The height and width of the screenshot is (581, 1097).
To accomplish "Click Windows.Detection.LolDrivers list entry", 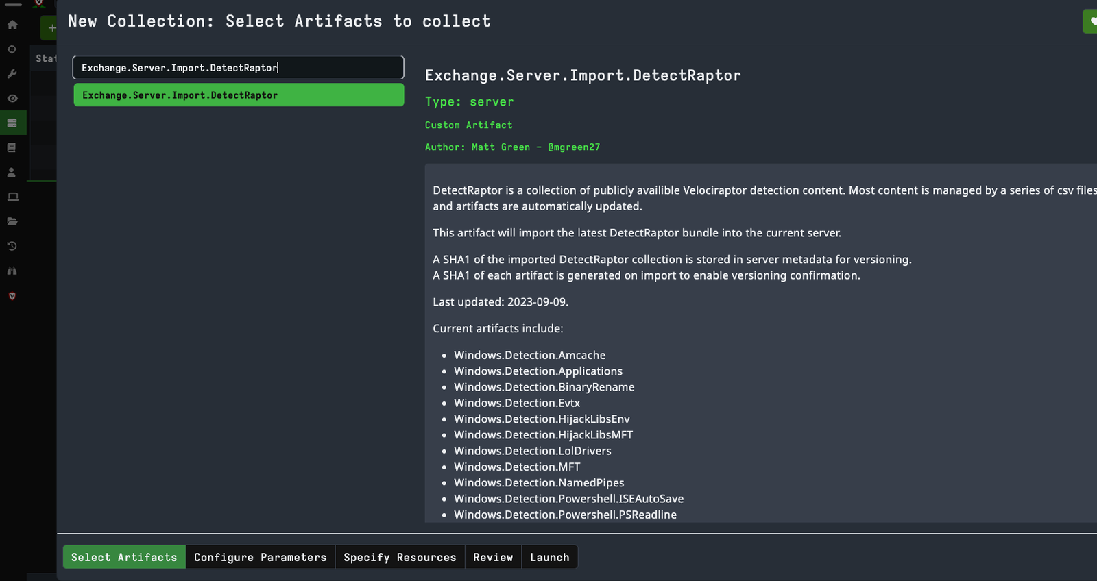I will point(533,451).
